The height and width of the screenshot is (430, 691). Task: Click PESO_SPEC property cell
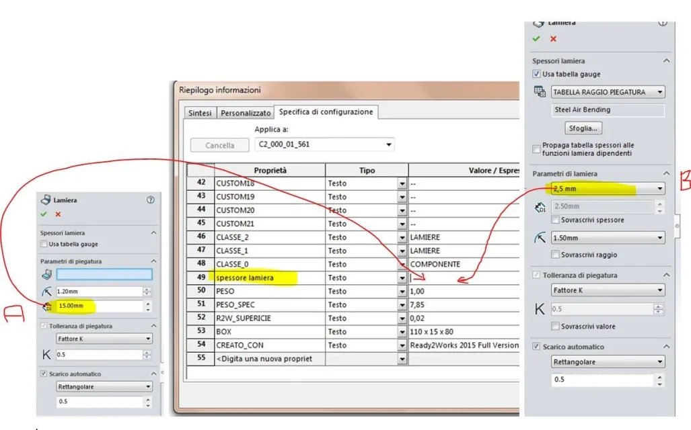(270, 304)
